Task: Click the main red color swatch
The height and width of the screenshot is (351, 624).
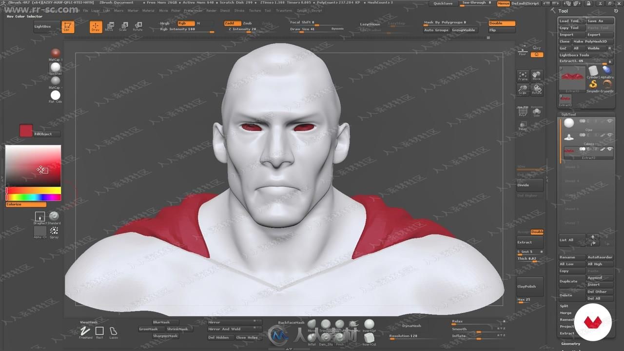Action: (x=26, y=130)
